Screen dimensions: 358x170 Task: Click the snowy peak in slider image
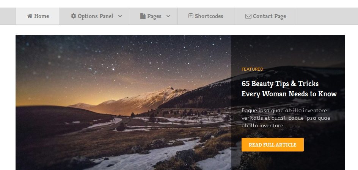click(169, 91)
